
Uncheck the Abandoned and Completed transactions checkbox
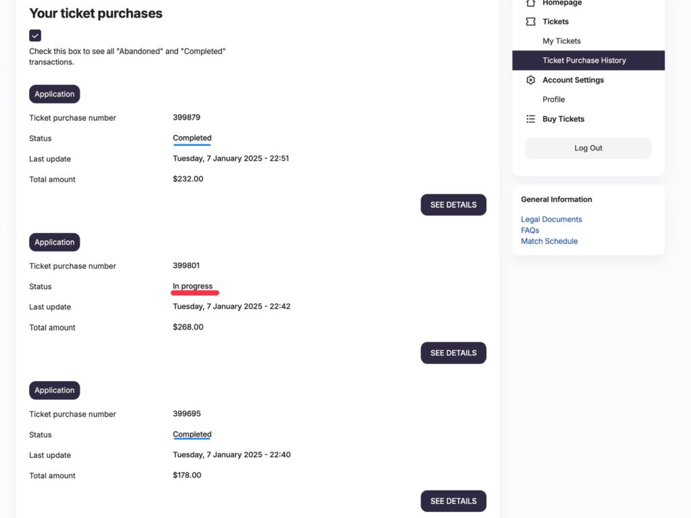35,35
